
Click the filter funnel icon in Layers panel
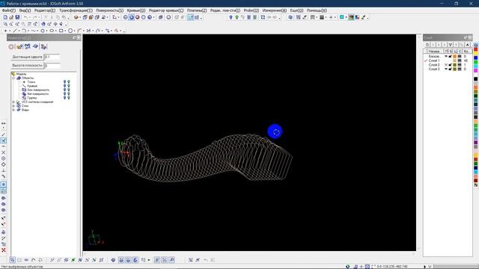[x=451, y=45]
